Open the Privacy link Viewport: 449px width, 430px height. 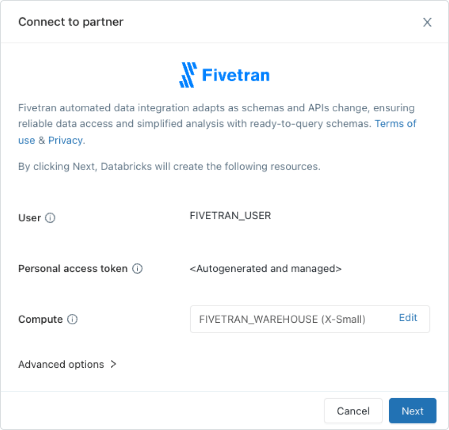pos(65,141)
